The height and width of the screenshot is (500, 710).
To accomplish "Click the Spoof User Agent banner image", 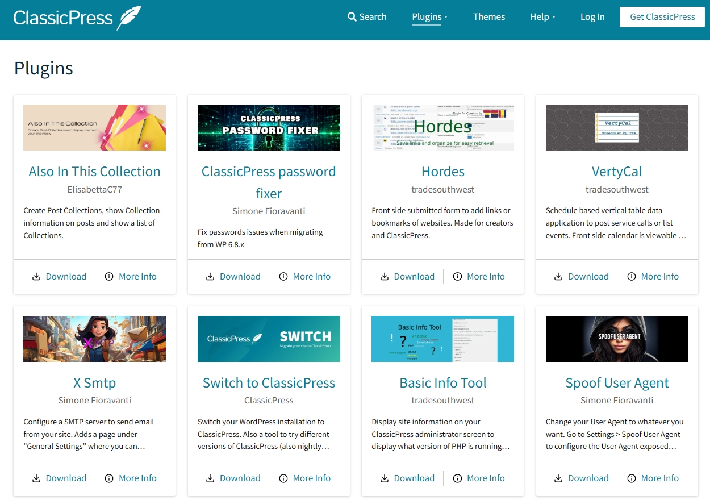I will [x=617, y=339].
